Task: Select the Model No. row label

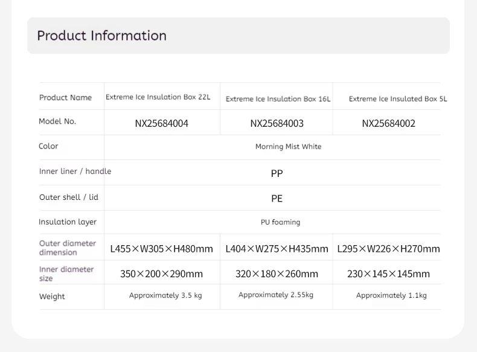Action: point(57,121)
